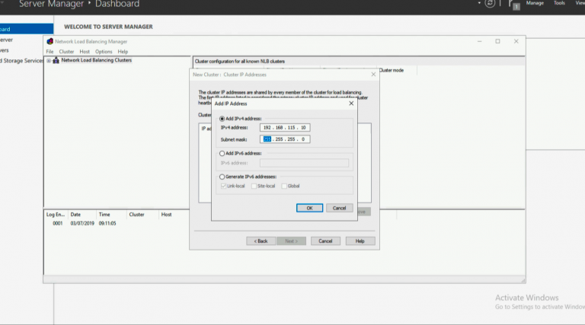Select Add IPv6 address radio button
The image size is (585, 325).
coord(222,153)
